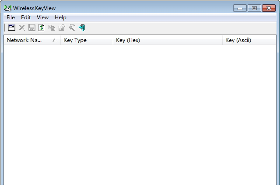Open the Help menu
Screen dimensions: 280x192
[x=60, y=17]
